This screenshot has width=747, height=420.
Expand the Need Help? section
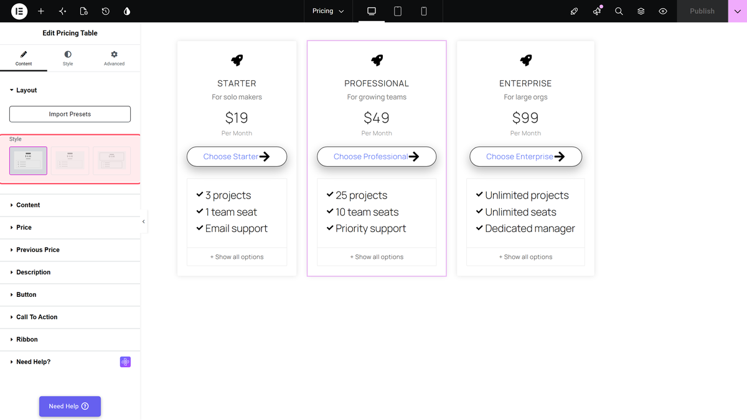(x=70, y=362)
